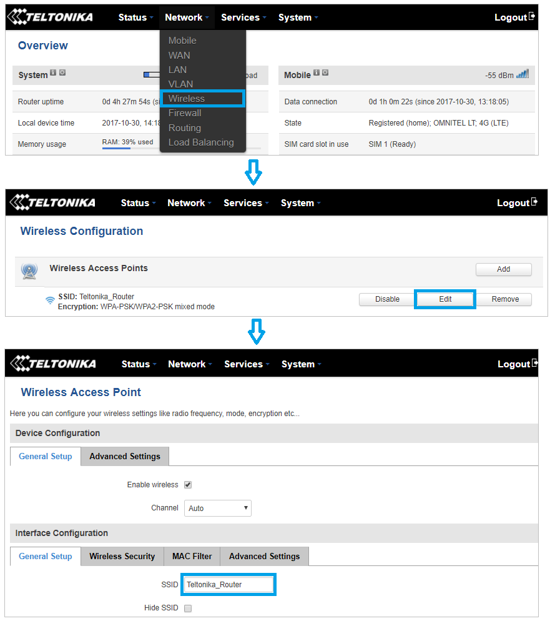Click the System panel info icon
550x621 pixels.
point(53,73)
